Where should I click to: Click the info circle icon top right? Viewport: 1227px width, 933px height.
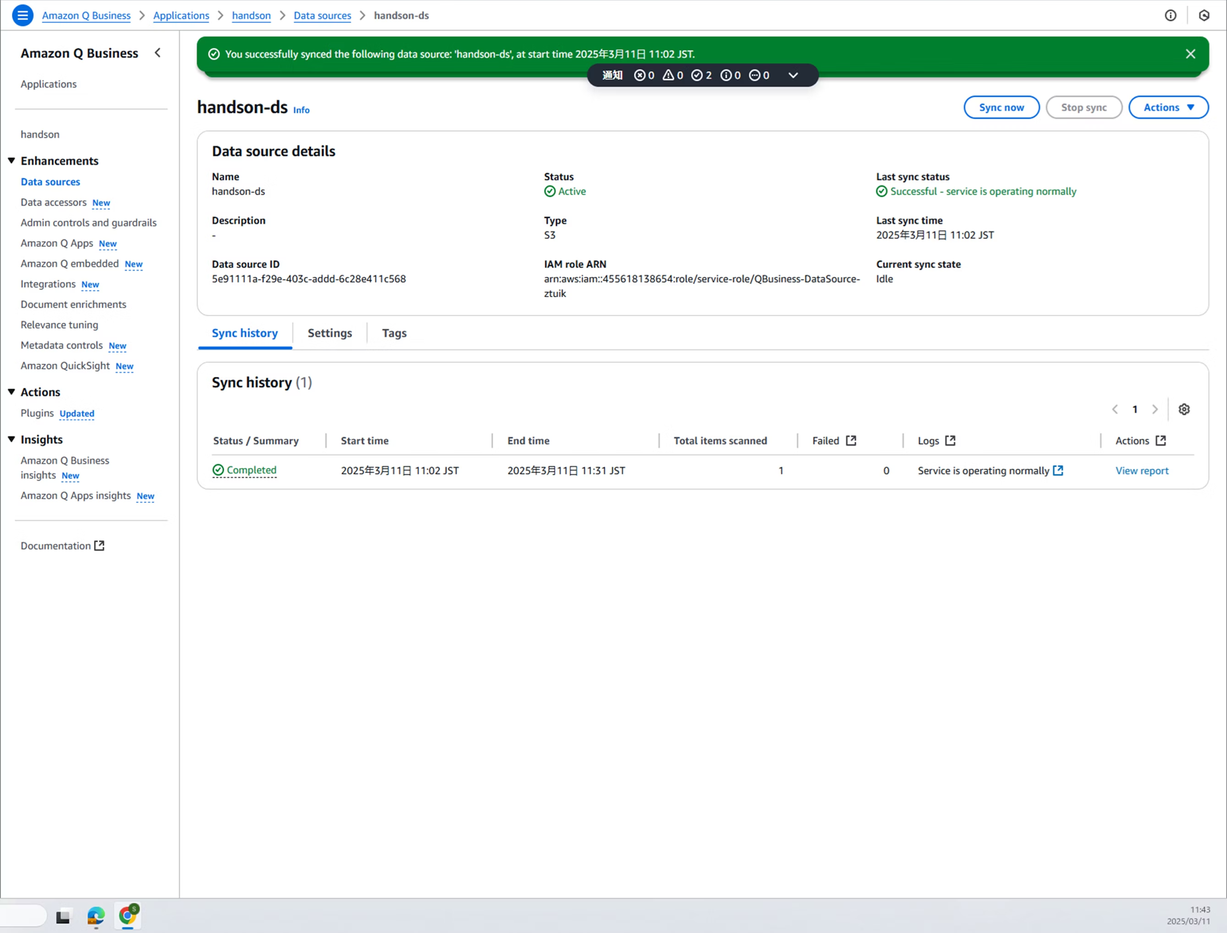coord(1170,15)
